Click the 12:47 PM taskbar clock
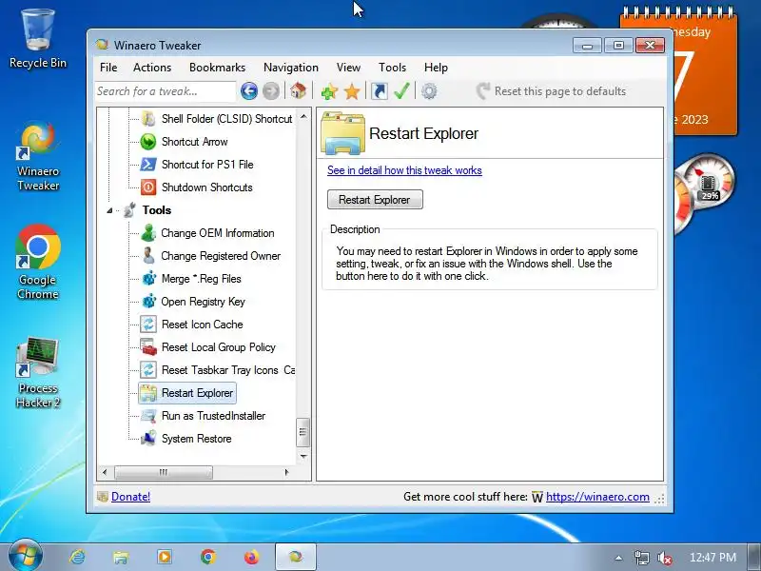Viewport: 761px width, 571px height. pyautogui.click(x=712, y=558)
